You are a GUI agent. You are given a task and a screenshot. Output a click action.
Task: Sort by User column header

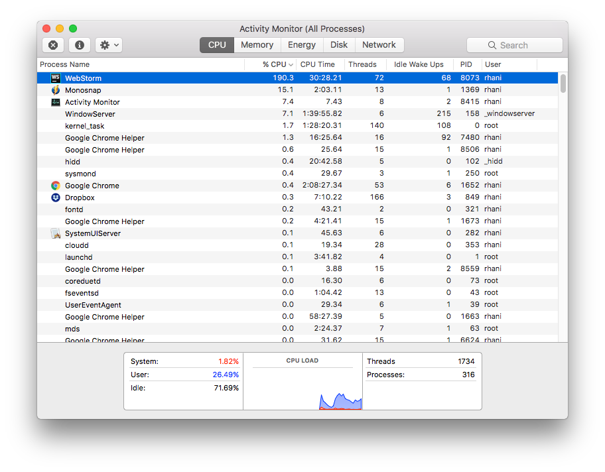pyautogui.click(x=509, y=64)
